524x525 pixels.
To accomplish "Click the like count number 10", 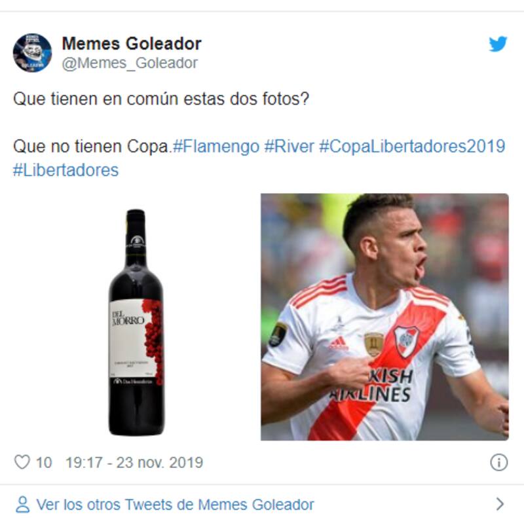I will tap(44, 462).
